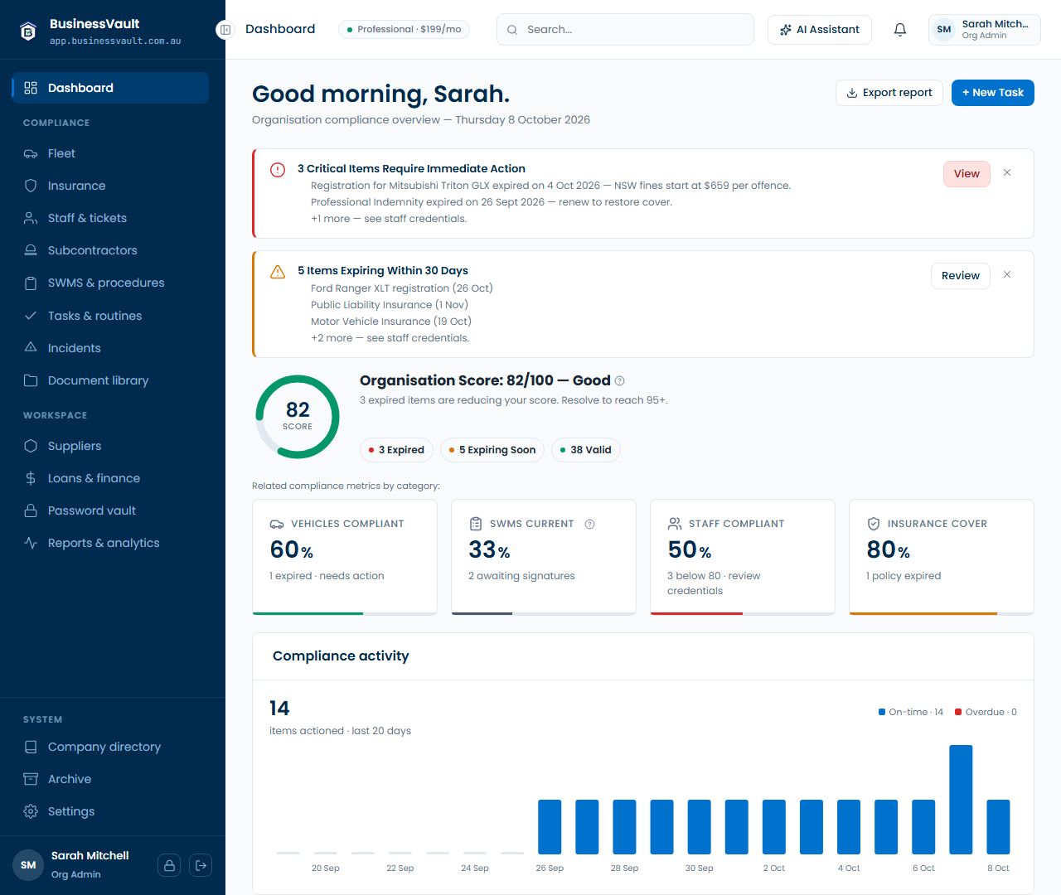1061x895 pixels.
Task: Click into the Search field
Action: (625, 30)
